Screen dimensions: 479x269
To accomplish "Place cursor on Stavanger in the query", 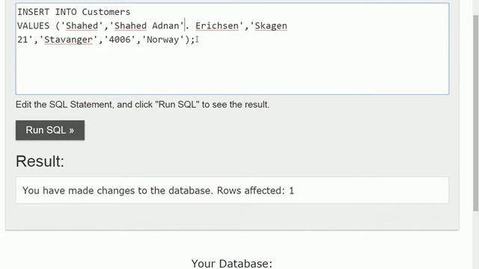I will coord(68,40).
